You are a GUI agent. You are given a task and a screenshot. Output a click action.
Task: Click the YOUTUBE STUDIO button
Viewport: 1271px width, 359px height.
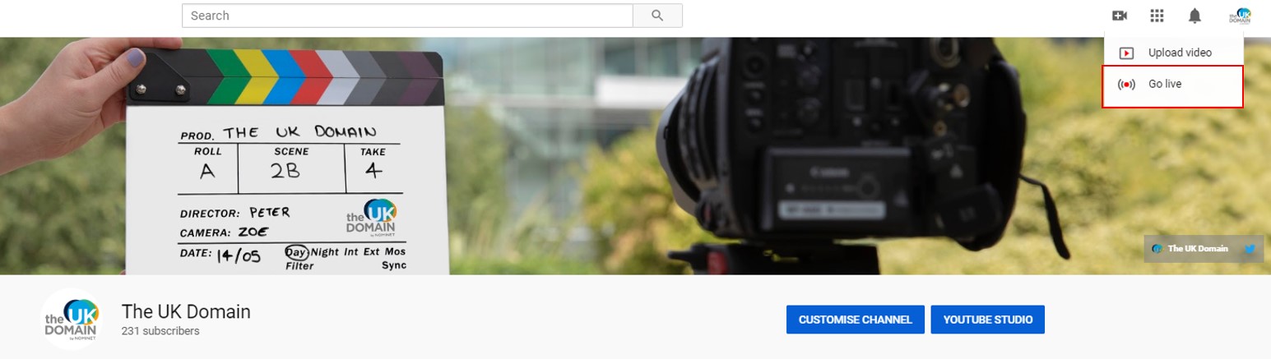point(988,320)
